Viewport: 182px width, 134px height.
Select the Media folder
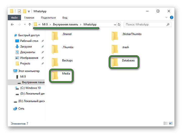pos(61,76)
